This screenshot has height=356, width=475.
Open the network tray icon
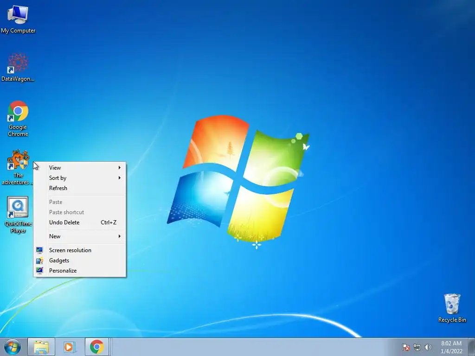pos(417,347)
